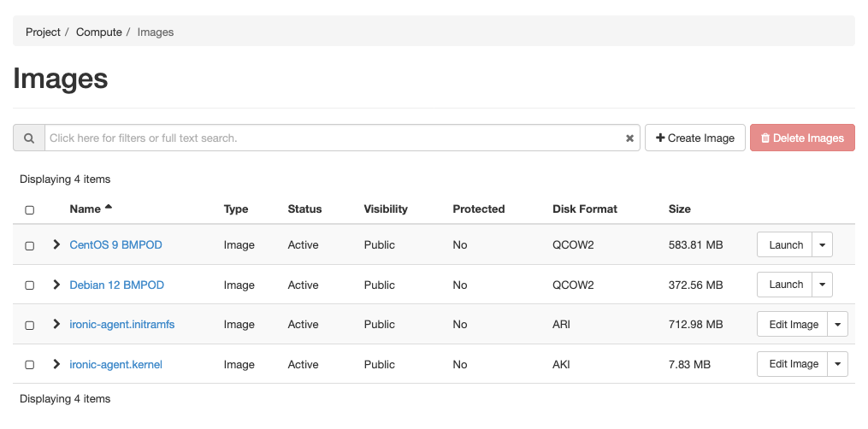This screenshot has height=429, width=868.
Task: Focus the filter search text field
Action: click(334, 138)
